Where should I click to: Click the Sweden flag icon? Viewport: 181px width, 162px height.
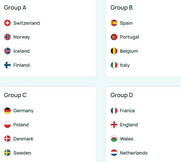[7, 153]
